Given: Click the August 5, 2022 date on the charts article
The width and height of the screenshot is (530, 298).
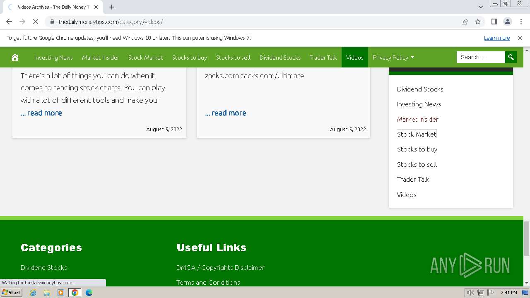Looking at the screenshot, I should point(164,129).
